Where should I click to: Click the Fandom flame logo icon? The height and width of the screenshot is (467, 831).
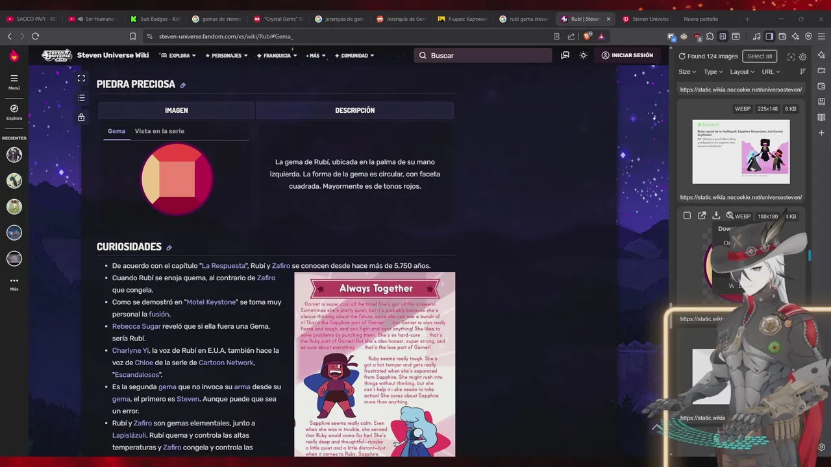(x=14, y=56)
